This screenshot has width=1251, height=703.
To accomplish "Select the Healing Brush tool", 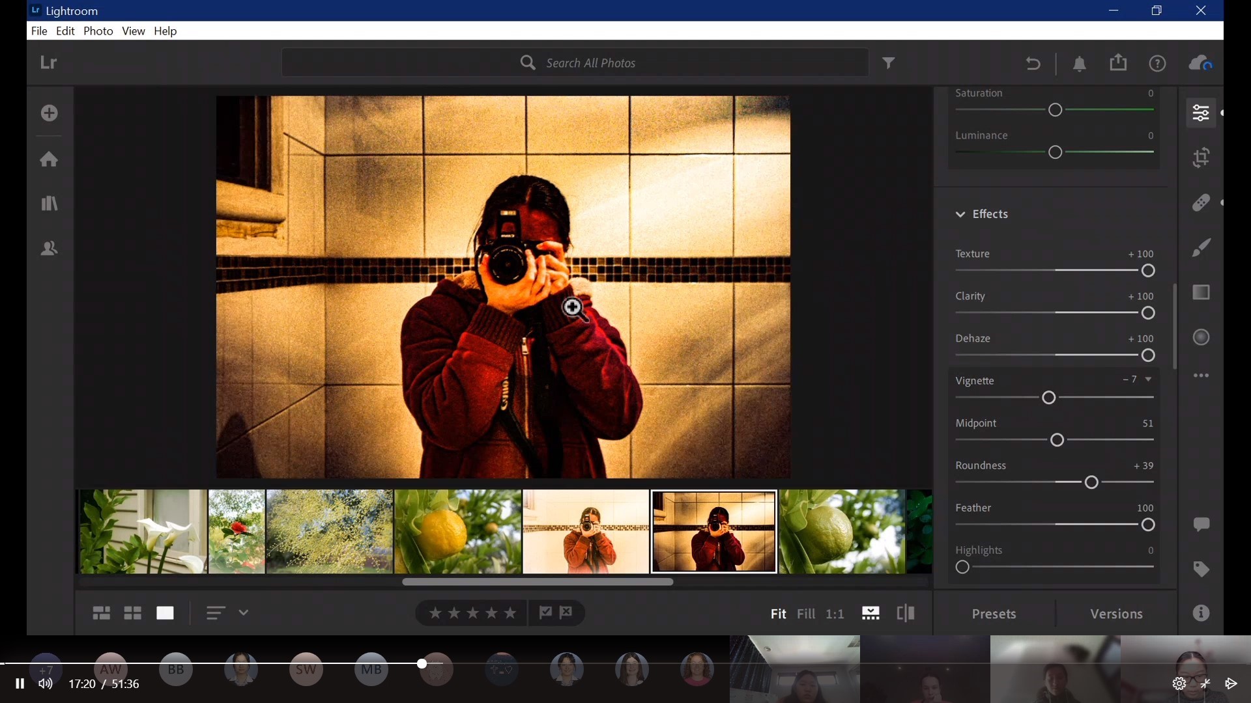I will click(x=1201, y=202).
